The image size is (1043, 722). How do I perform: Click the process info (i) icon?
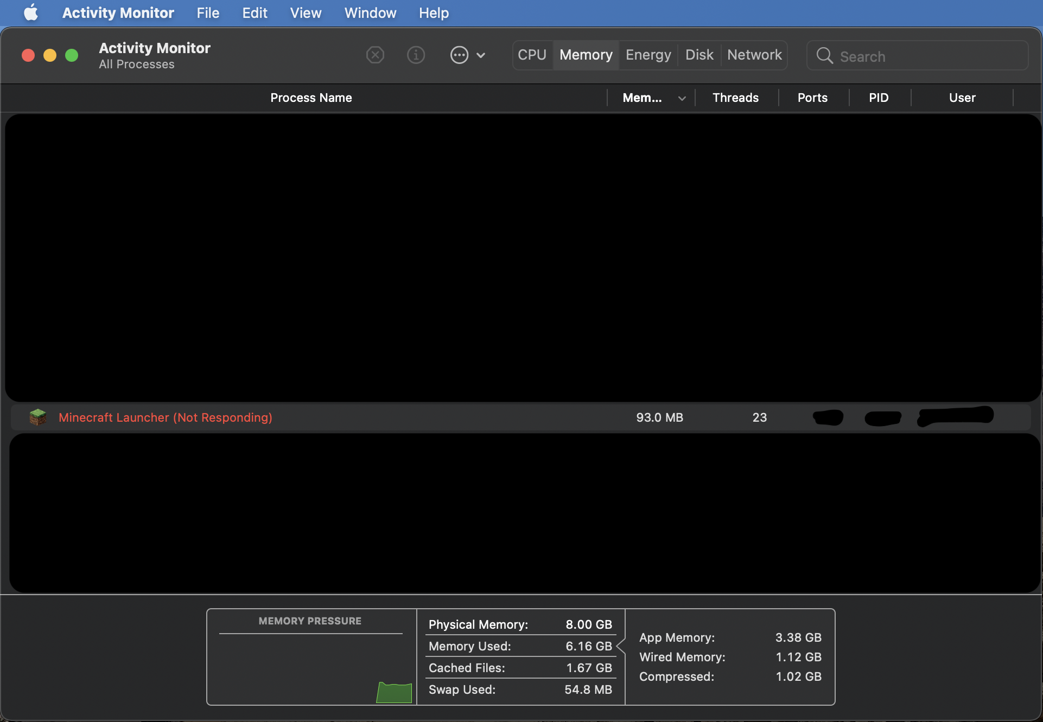point(416,55)
